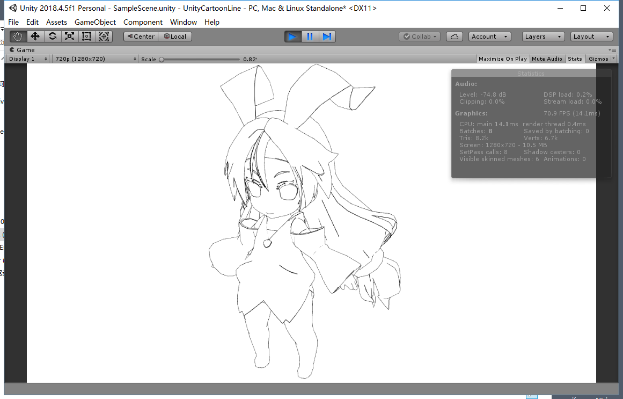Click the Scale value 0.82 label
The width and height of the screenshot is (623, 399).
[x=250, y=59]
